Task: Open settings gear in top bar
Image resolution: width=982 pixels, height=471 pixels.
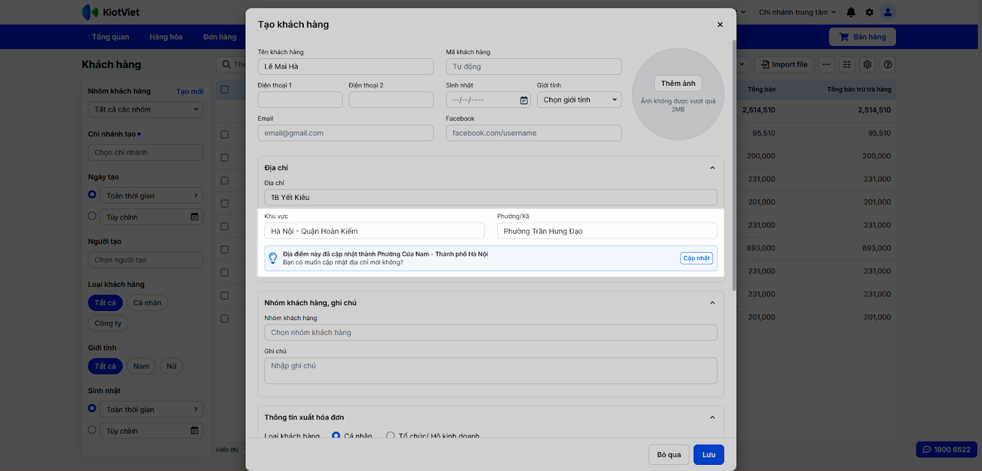Action: pos(869,12)
